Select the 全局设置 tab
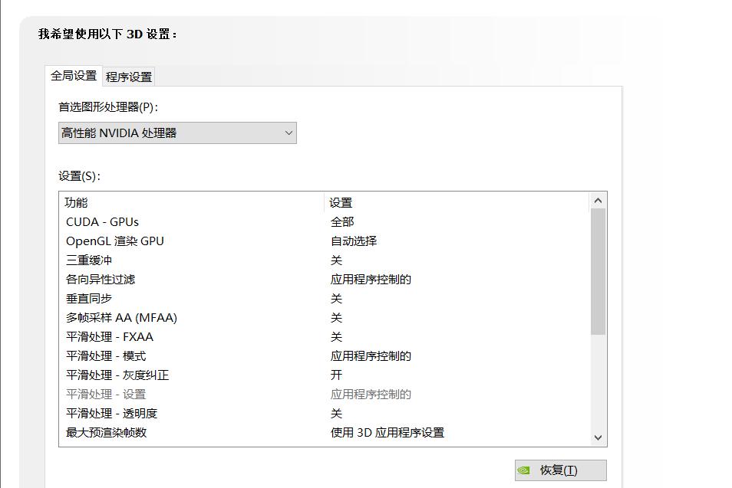Viewport: 732px width, 488px height. (x=74, y=76)
